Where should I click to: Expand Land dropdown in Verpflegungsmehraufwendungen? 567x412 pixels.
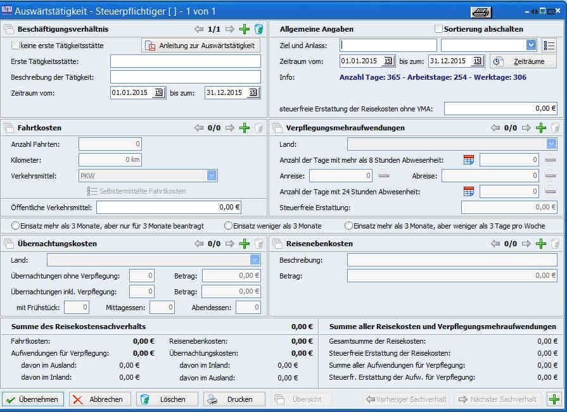[x=551, y=144]
